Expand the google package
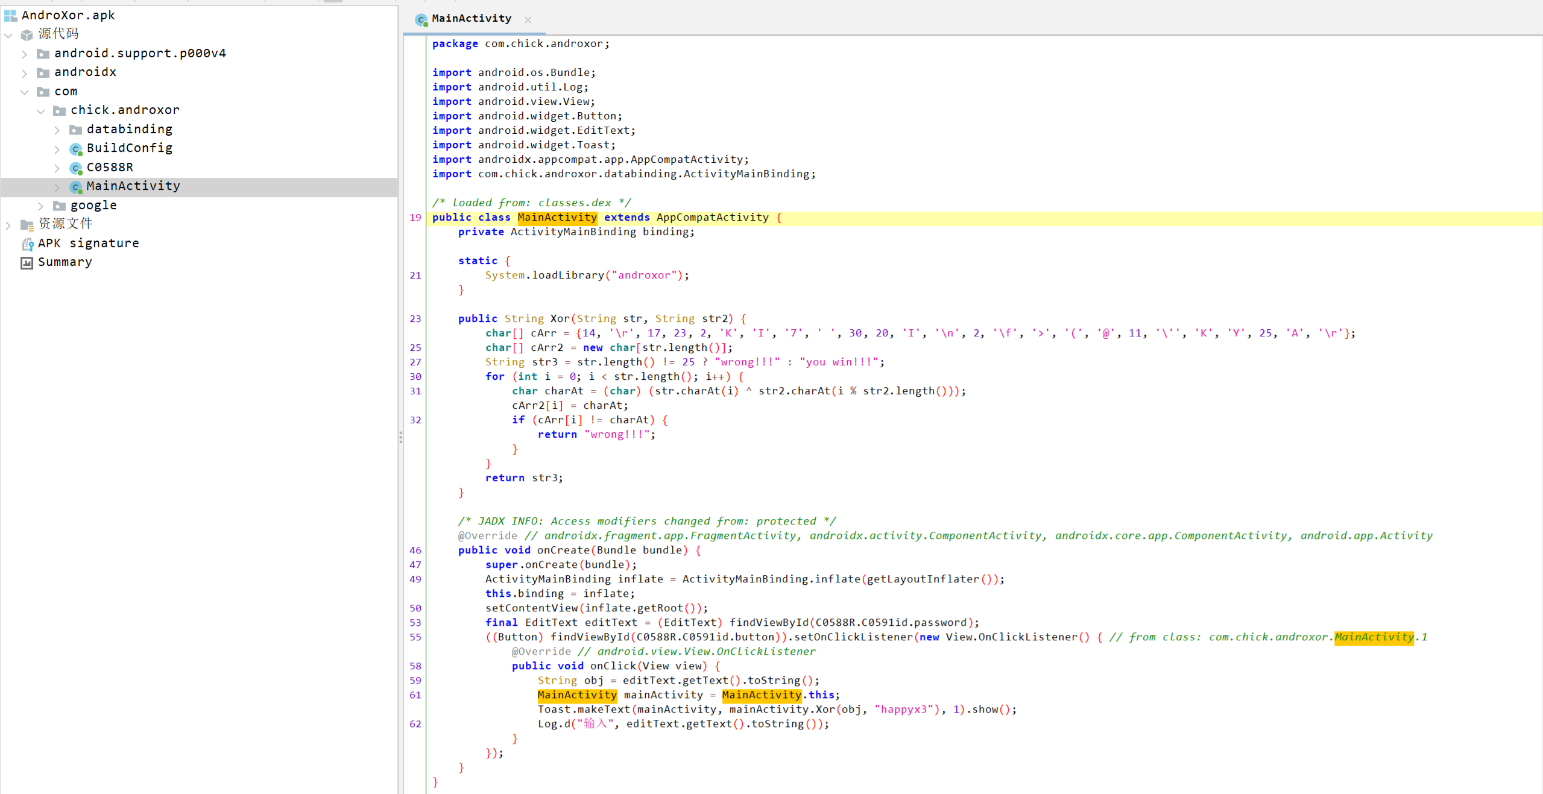This screenshot has width=1543, height=794. (x=41, y=206)
